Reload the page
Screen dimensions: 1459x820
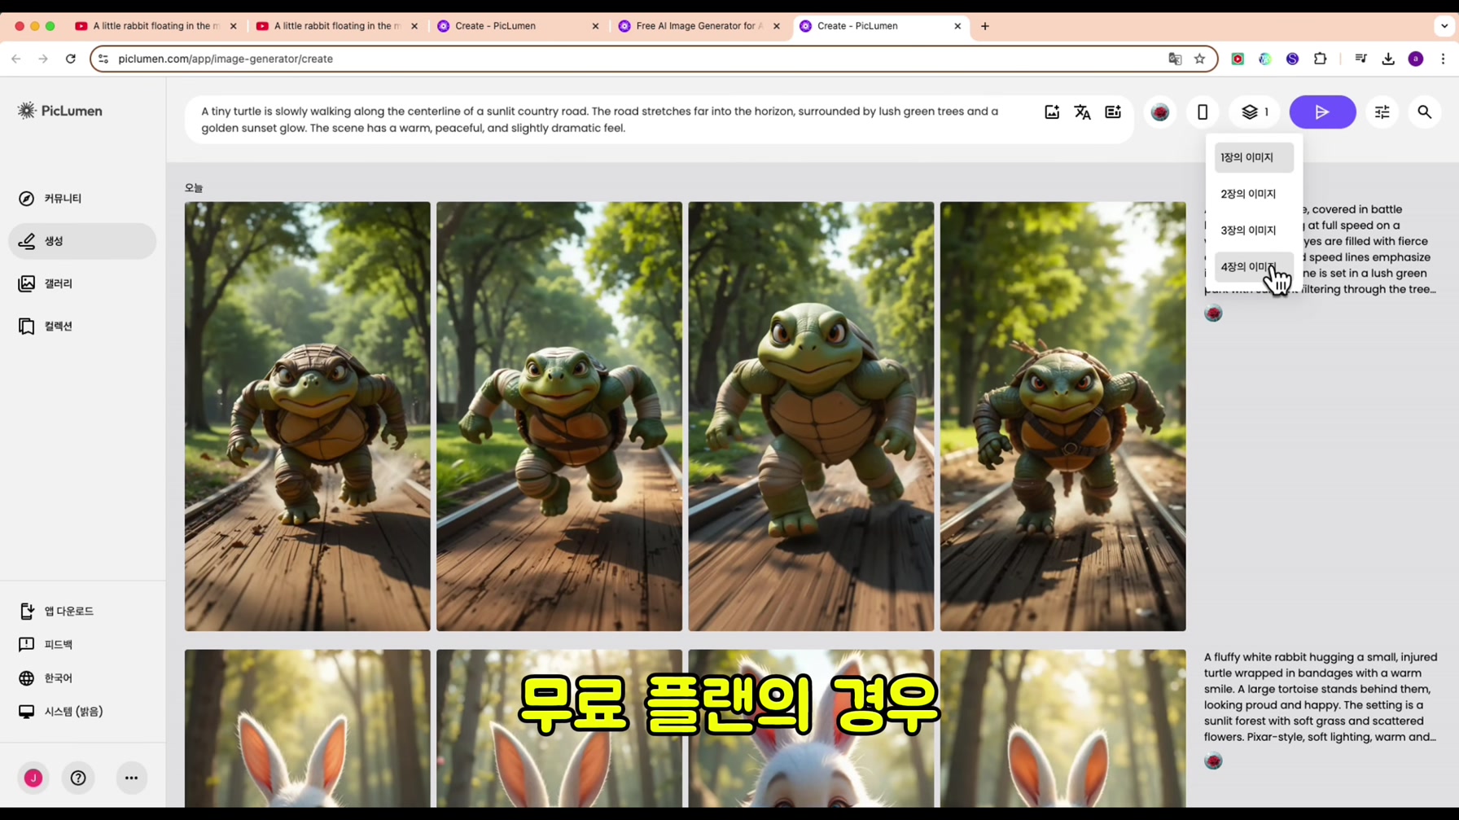(x=71, y=59)
